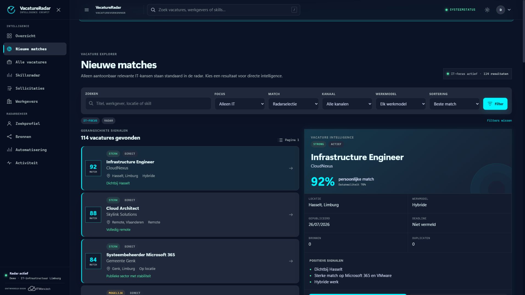Open Automatisering in sidebar

[x=35, y=150]
